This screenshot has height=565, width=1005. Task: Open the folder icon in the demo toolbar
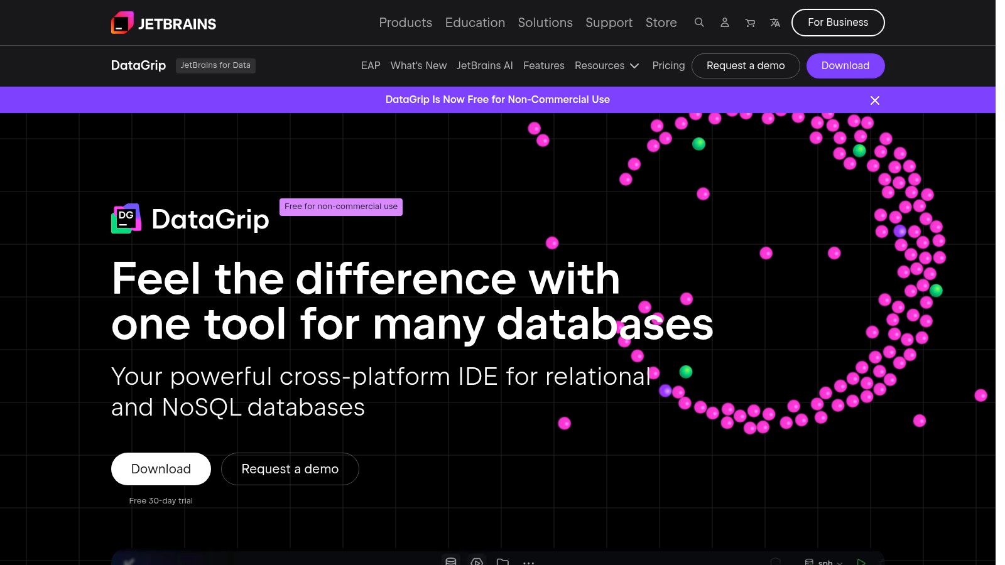point(503,562)
